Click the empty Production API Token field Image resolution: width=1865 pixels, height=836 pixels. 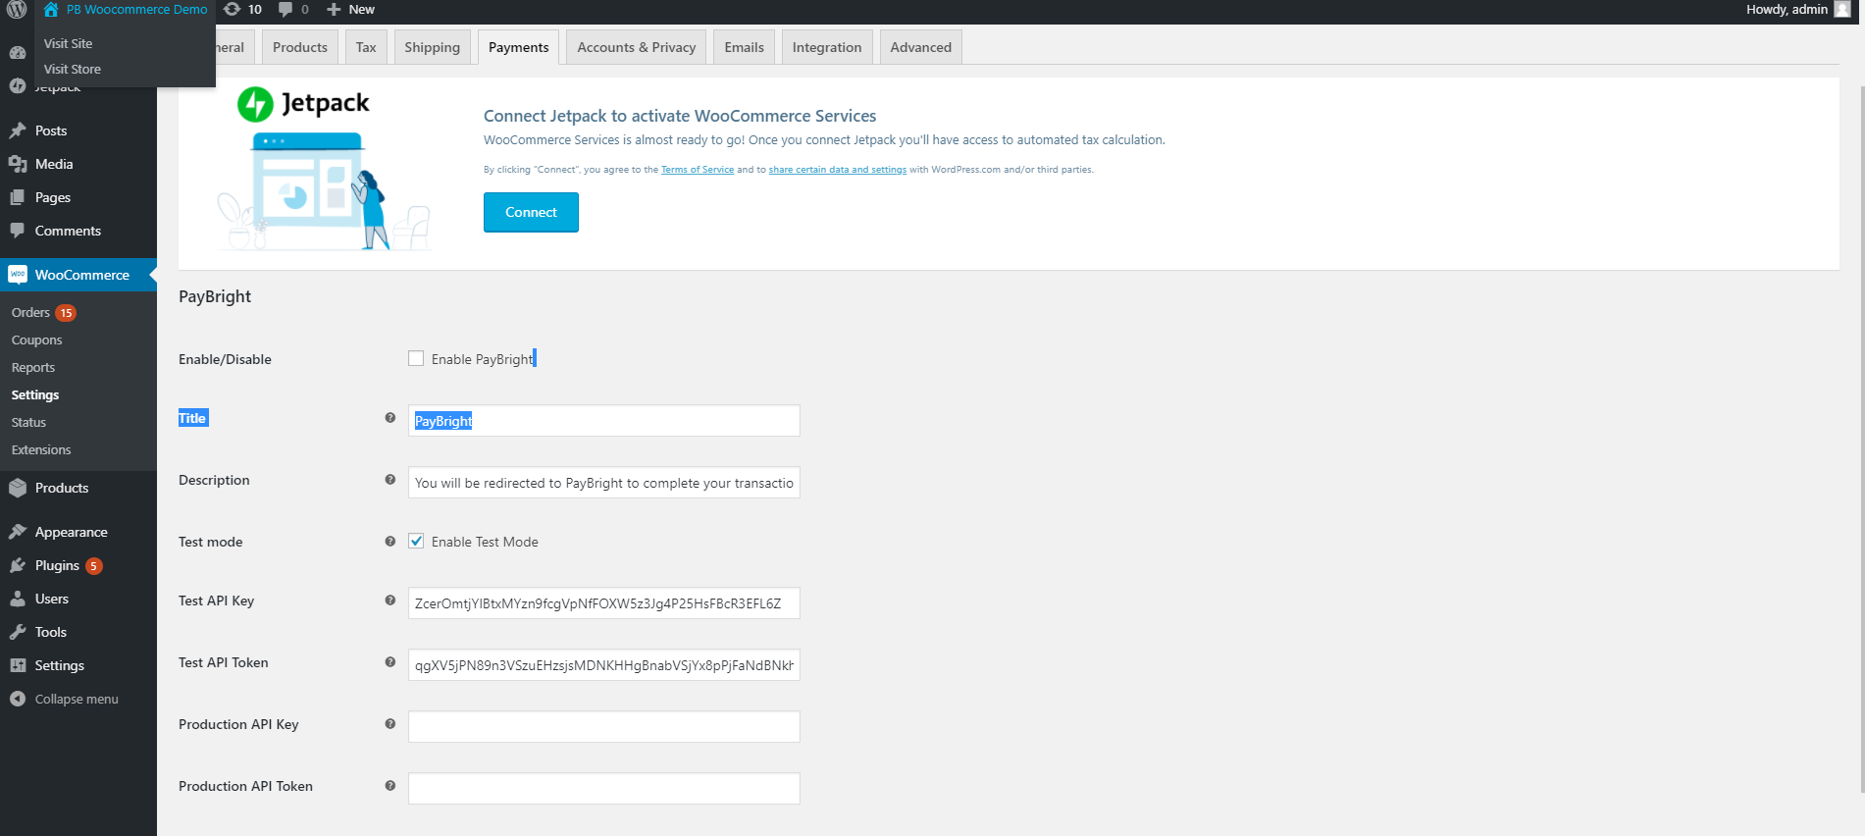pos(603,789)
